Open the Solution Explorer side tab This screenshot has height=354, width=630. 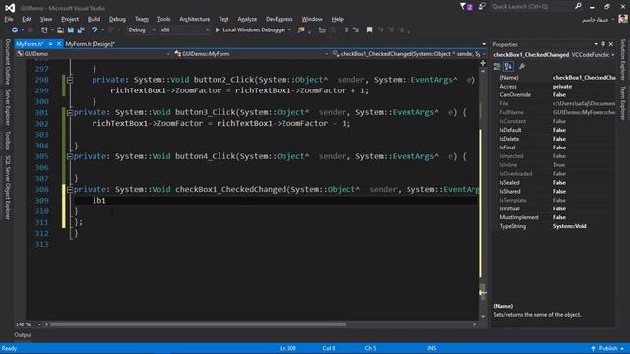tap(623, 60)
